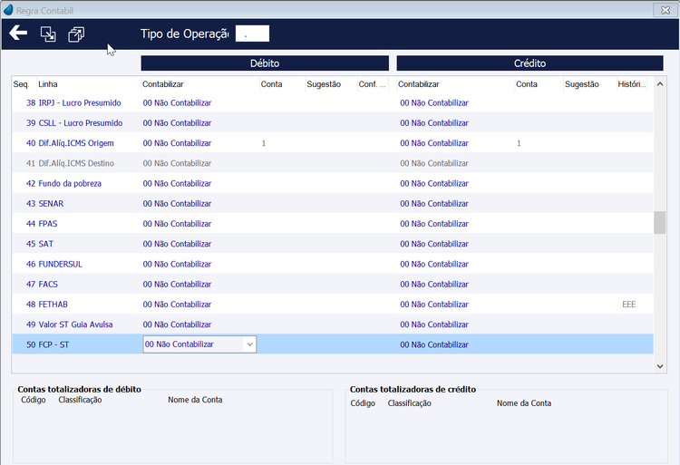Click the Seq. column header
Screen dimensions: 680x465
click(x=21, y=84)
